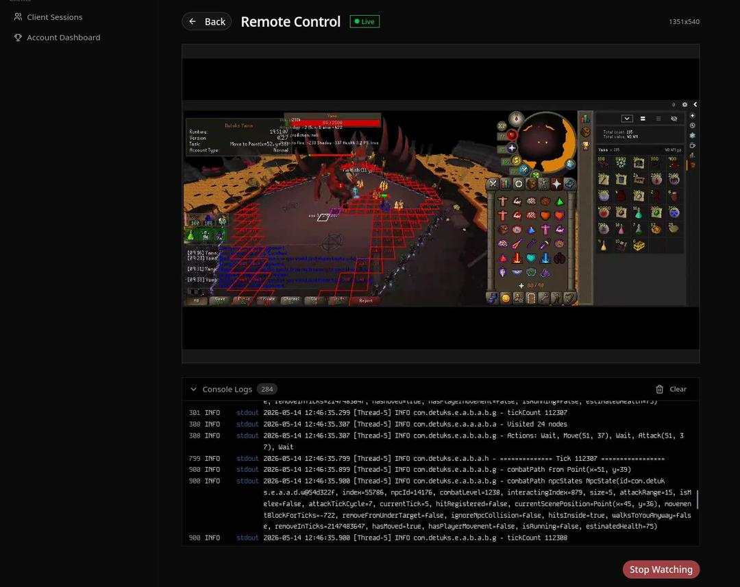
Task: Open the Account Management tab
Action: 519,298
